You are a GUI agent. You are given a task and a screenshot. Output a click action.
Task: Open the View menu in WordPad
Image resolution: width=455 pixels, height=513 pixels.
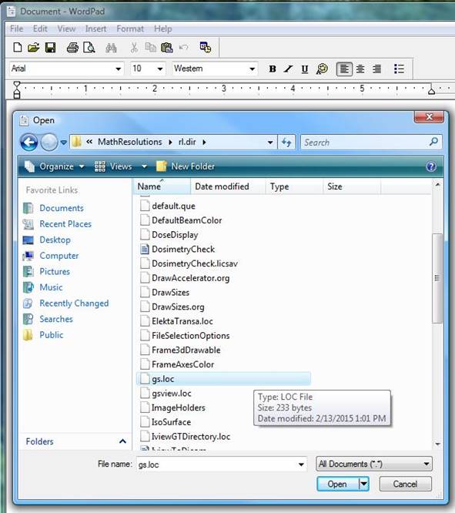pyautogui.click(x=66, y=28)
